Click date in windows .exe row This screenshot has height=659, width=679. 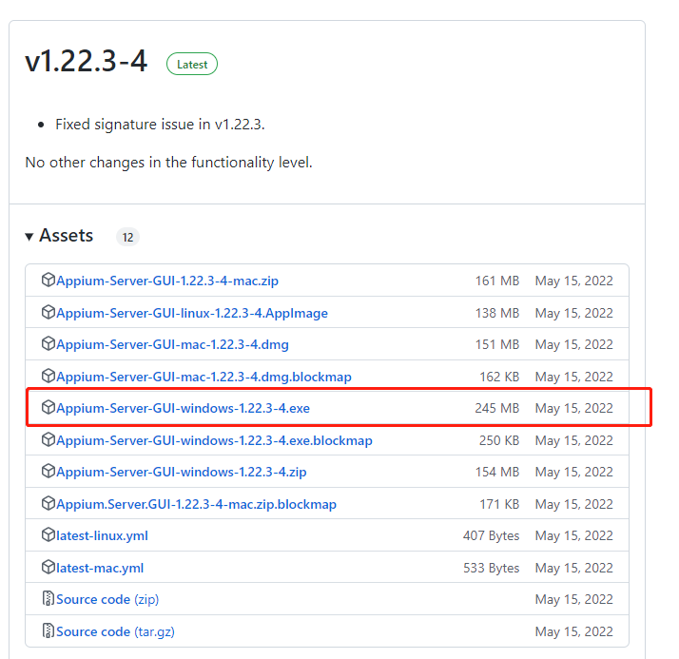click(x=574, y=408)
